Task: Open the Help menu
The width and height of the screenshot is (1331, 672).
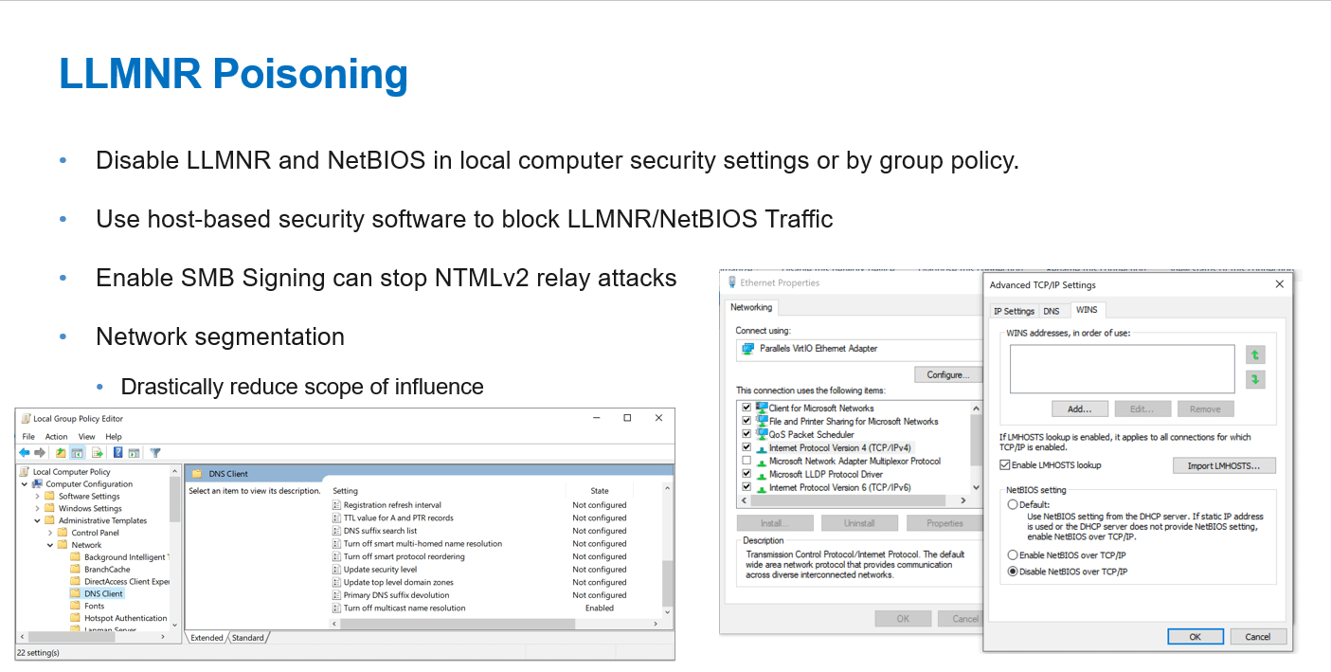Action: click(114, 437)
